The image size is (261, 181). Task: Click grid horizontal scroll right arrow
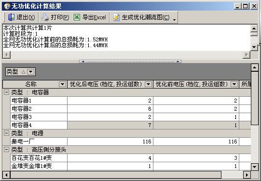point(247,175)
